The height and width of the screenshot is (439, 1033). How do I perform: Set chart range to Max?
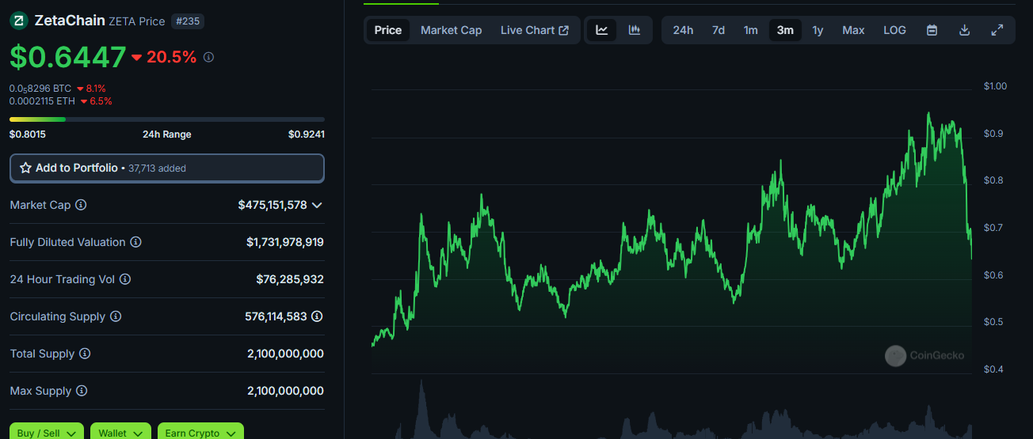pyautogui.click(x=853, y=30)
